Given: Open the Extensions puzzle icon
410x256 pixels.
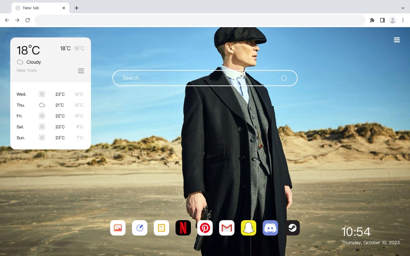Looking at the screenshot, I should point(372,20).
